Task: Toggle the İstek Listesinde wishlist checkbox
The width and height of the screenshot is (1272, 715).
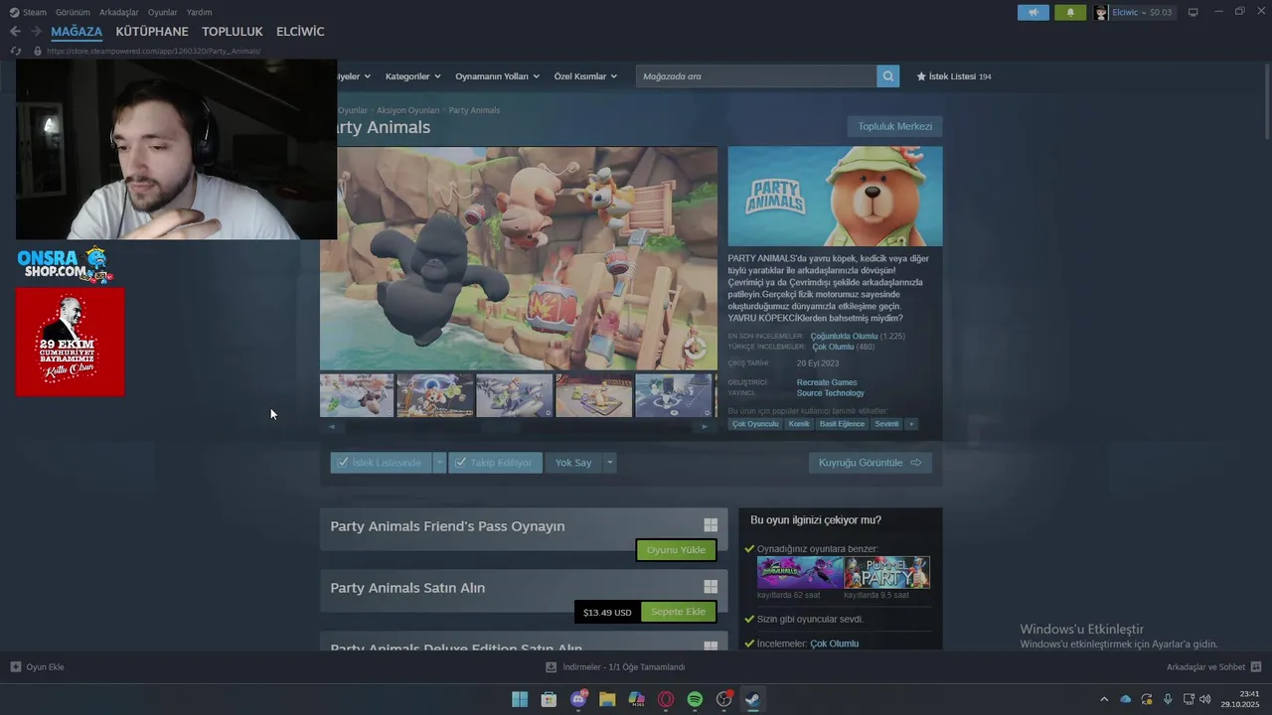Action: [343, 463]
